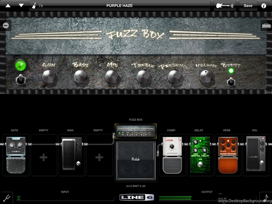Open the Compressor pedal labeled COMP
The height and width of the screenshot is (204, 272).
point(171,154)
